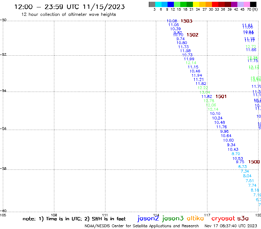Click the 8.73 wave height value

pyautogui.click(x=243, y=167)
